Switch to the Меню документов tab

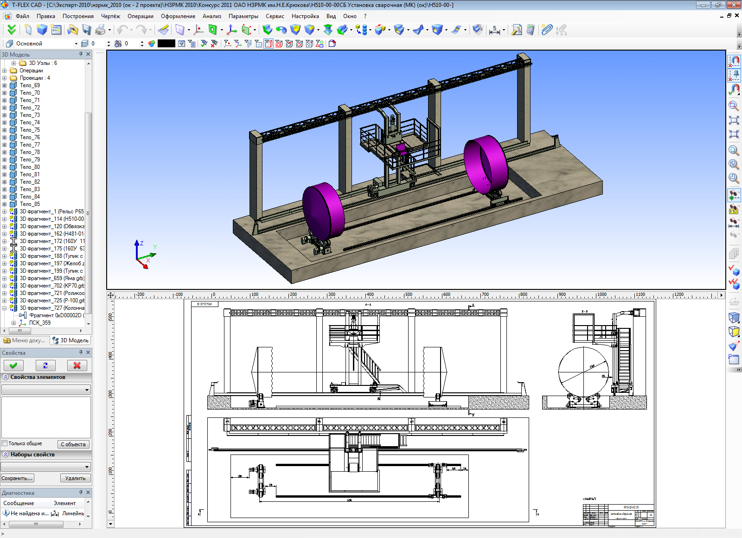click(25, 340)
